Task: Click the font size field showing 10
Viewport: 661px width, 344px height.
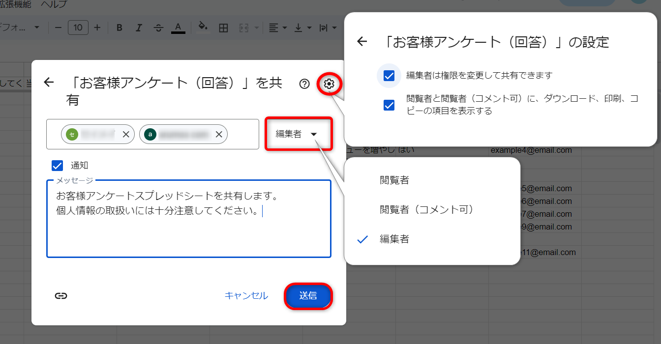Action: coord(78,28)
